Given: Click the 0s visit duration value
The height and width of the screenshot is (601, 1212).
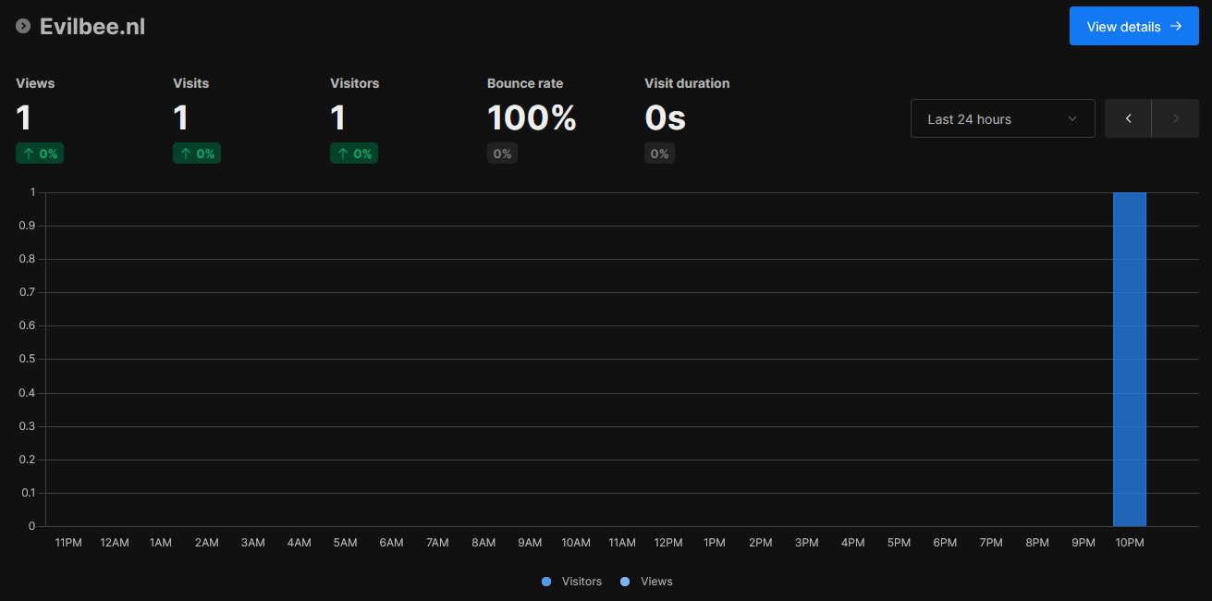Looking at the screenshot, I should coord(666,117).
